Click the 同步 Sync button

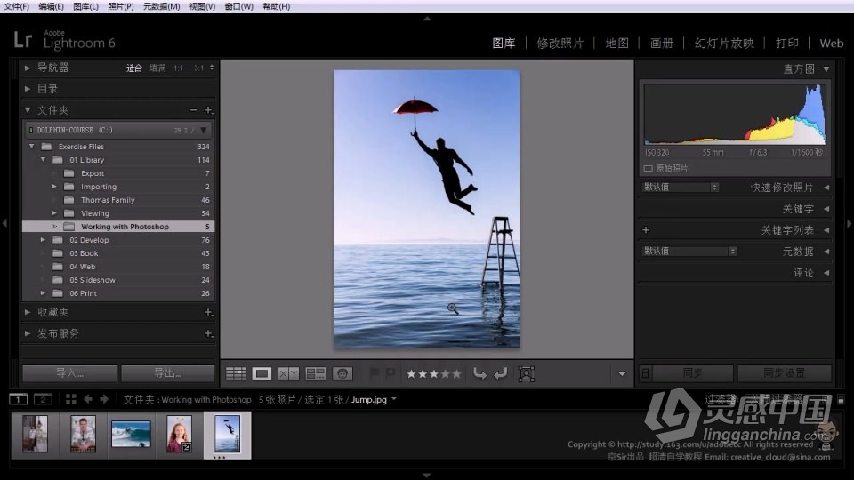[692, 373]
